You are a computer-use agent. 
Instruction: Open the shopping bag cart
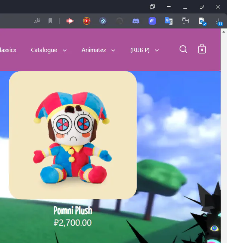202,49
